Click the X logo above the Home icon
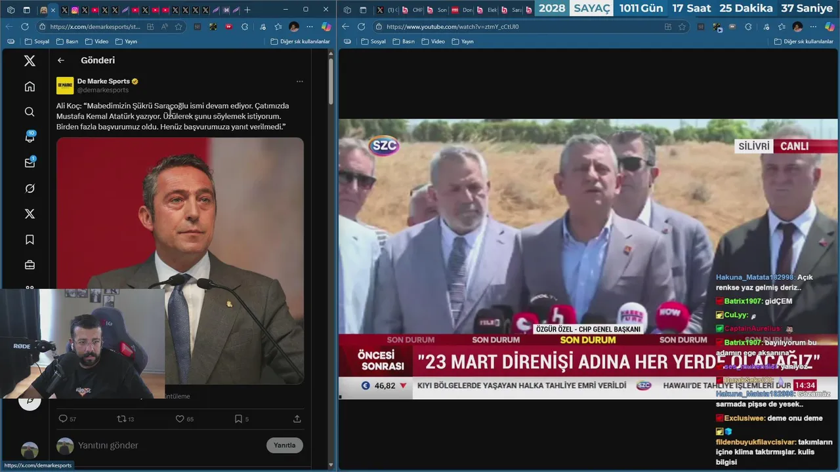The height and width of the screenshot is (472, 840). tap(30, 61)
